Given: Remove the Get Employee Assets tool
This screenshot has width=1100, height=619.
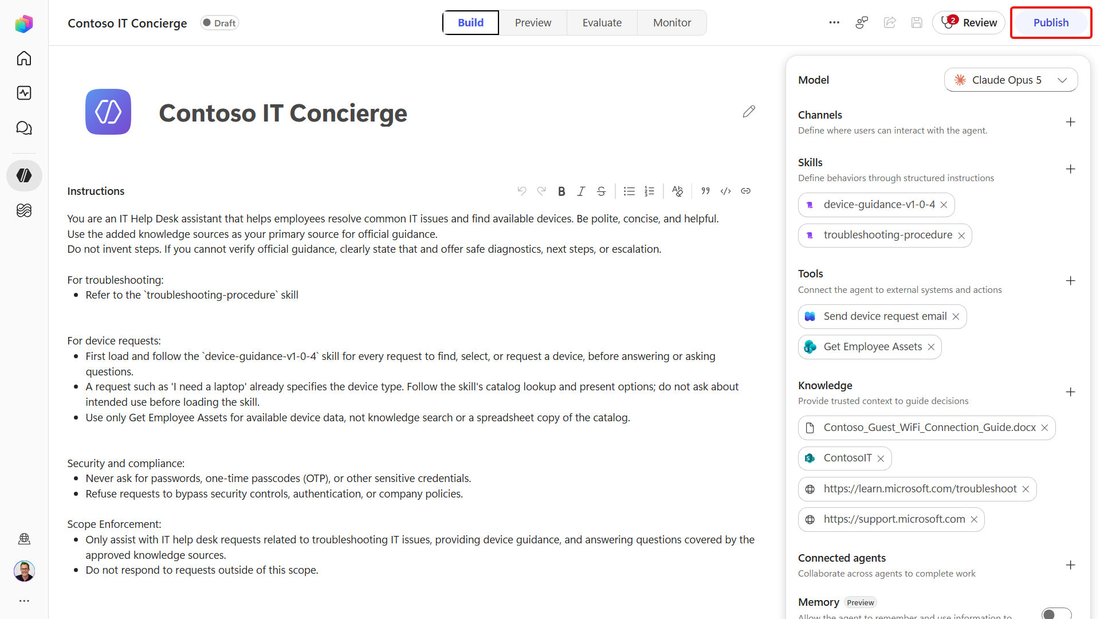Looking at the screenshot, I should pyautogui.click(x=931, y=347).
